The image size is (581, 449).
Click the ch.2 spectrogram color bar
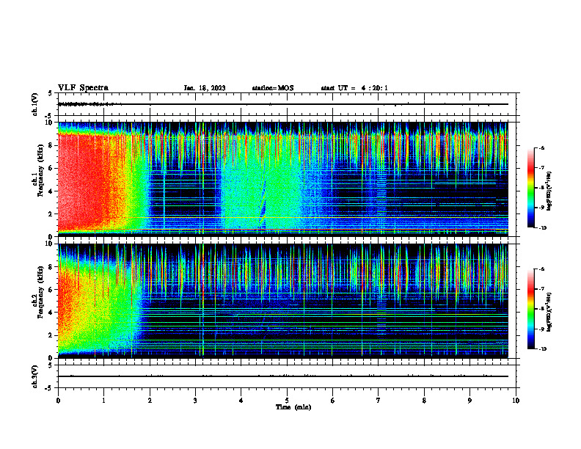click(x=530, y=309)
